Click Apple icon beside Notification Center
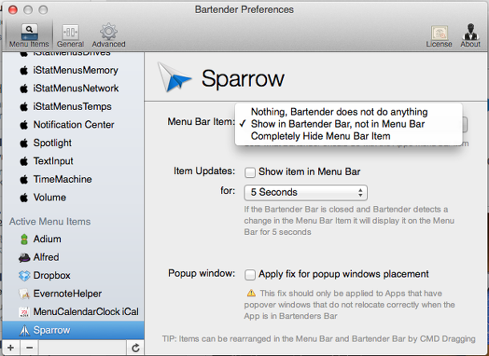 [24, 125]
